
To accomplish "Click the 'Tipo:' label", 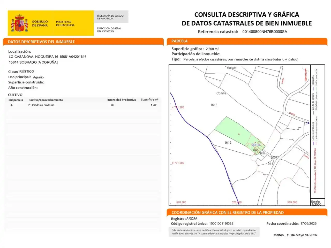I will point(176,59).
